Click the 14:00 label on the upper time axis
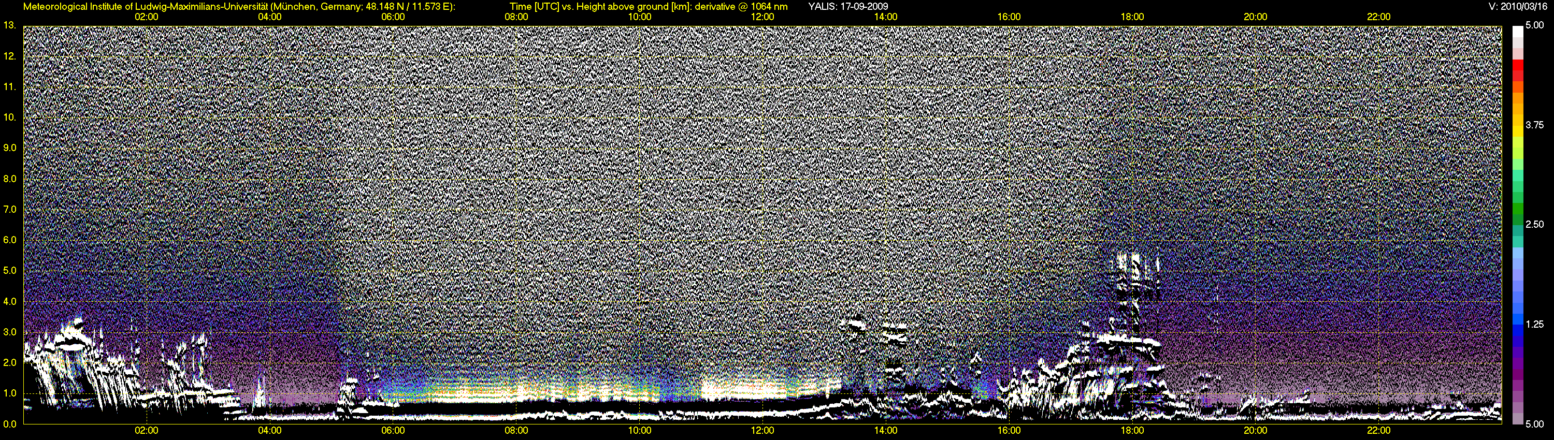This screenshot has height=440, width=1554. point(886,17)
